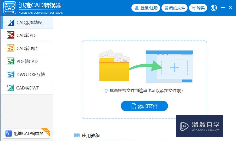The width and height of the screenshot is (236, 141).
Task: Minimize the converter window
Action: pyautogui.click(x=223, y=8)
